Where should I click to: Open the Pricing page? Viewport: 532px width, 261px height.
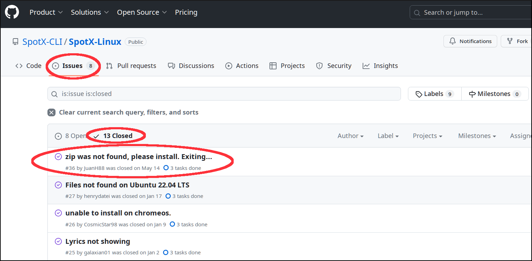[186, 12]
